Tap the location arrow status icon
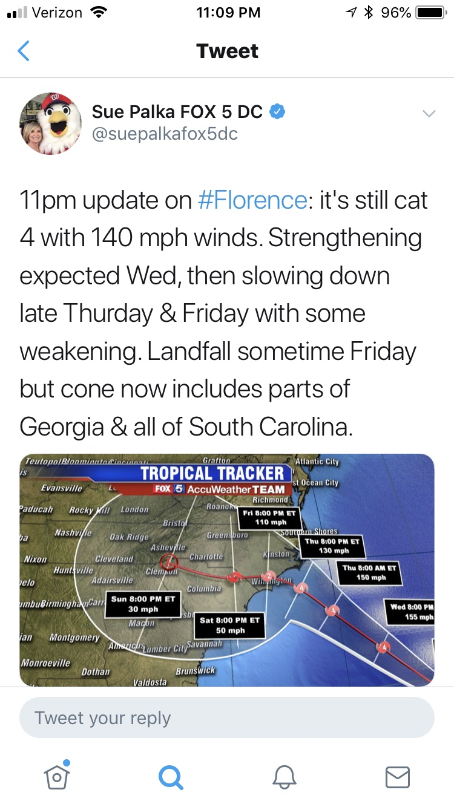 pyautogui.click(x=351, y=13)
